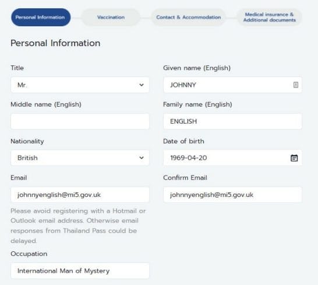The image size is (318, 285).
Task: Focus the Confirm Email input field
Action: click(x=232, y=195)
